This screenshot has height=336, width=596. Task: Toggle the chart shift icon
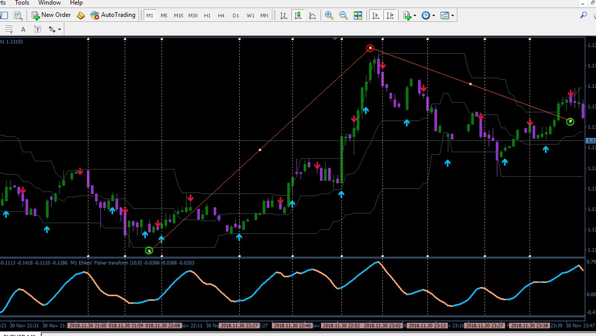pos(390,15)
